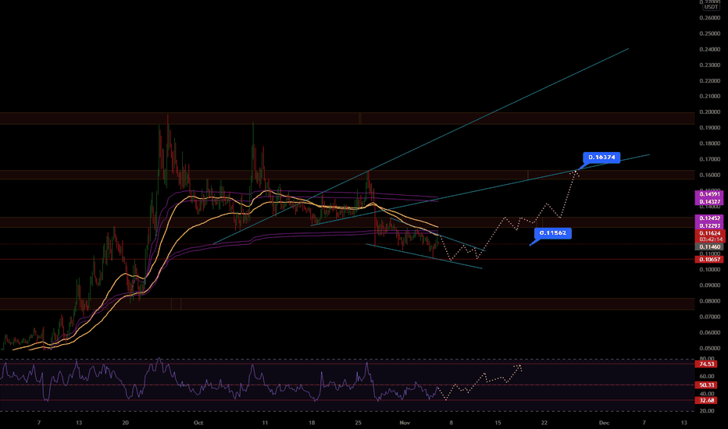Click the 03:42:14 countdown timer
The image size is (728, 429).
(x=710, y=239)
